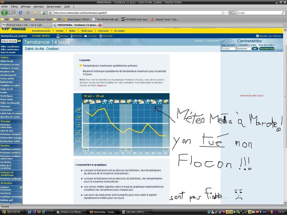287x215 pixels.
Task: Open Windows Live Messenger taskbar button
Action: click(70, 212)
